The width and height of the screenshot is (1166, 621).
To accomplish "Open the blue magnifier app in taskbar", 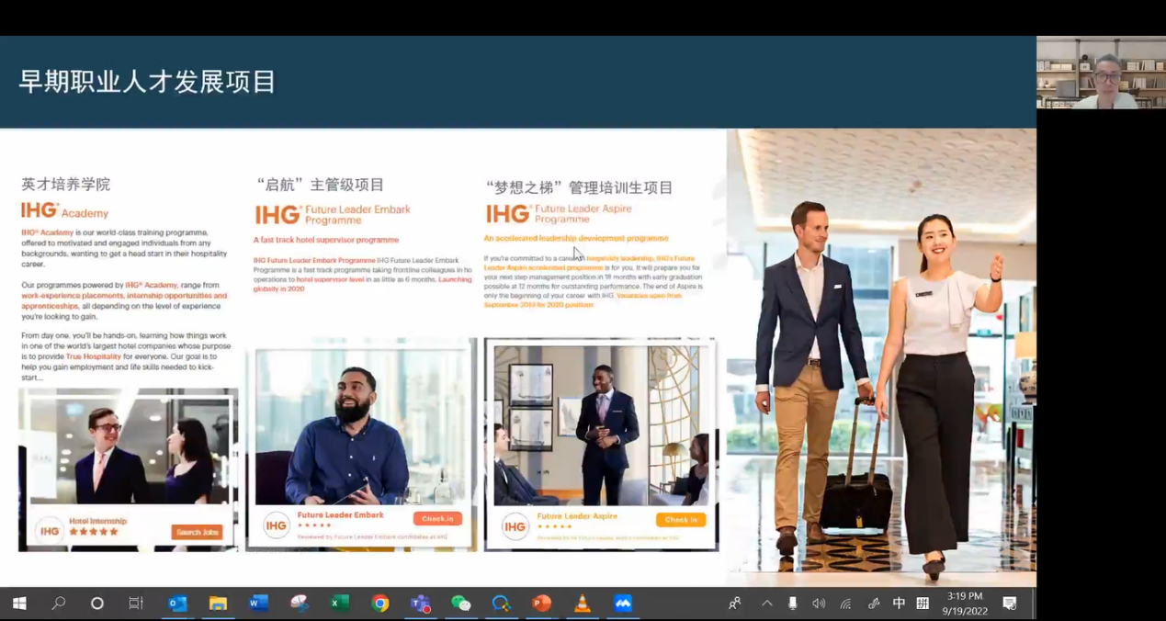I will click(x=501, y=604).
